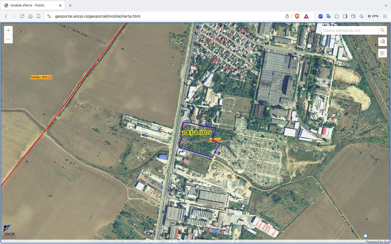The height and width of the screenshot is (244, 391).
Task: Open the Brave Wallet
Action: [x=353, y=16]
